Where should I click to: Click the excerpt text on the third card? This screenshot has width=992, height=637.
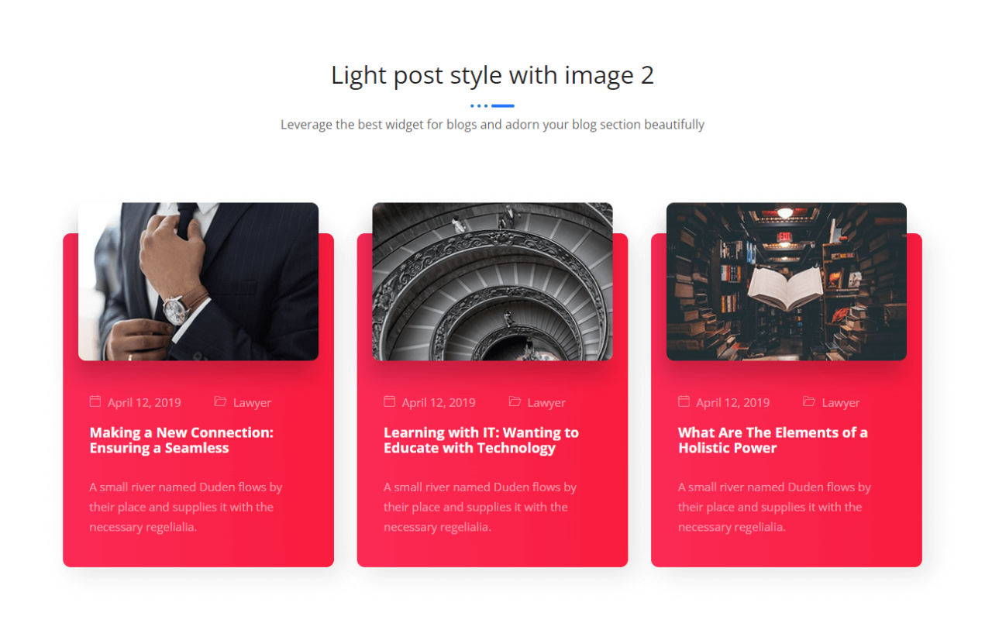tap(773, 507)
